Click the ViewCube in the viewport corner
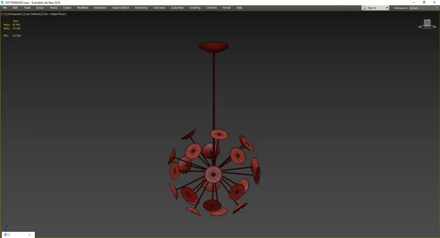The height and width of the screenshot is (238, 440). tap(427, 24)
